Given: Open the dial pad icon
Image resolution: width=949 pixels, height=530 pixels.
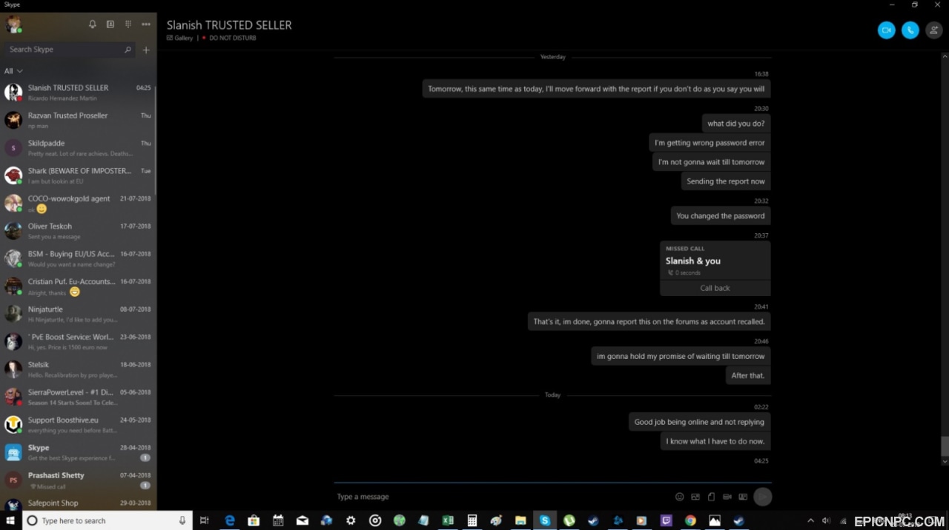Looking at the screenshot, I should pos(128,24).
